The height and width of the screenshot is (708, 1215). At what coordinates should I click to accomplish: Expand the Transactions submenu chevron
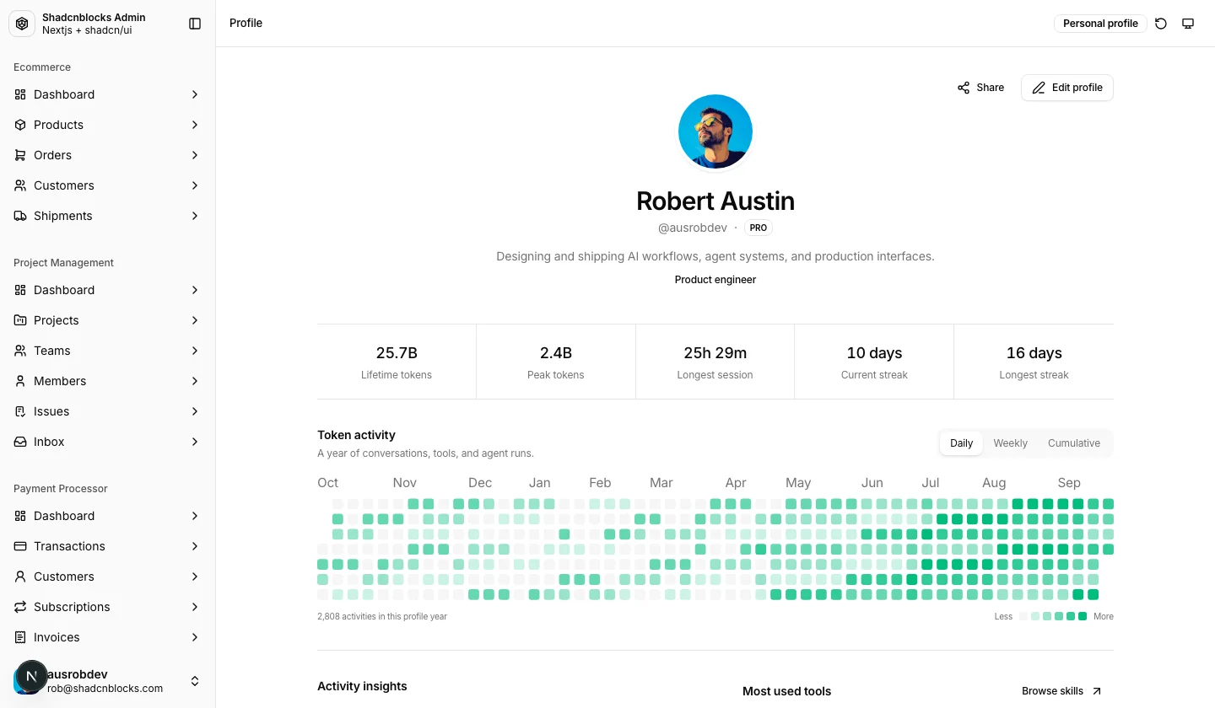195,546
